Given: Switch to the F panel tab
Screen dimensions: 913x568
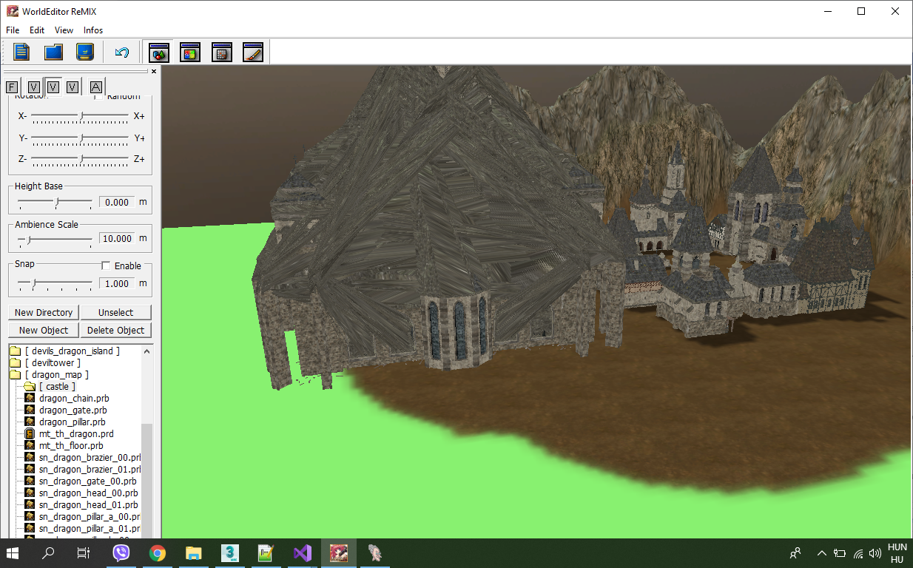Looking at the screenshot, I should click(x=12, y=87).
